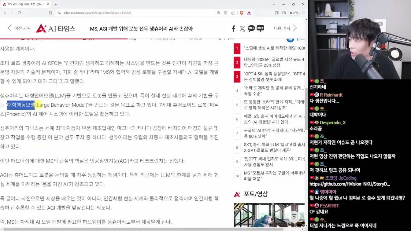Click chat message '다 생선입니다...'
The width and height of the screenshot is (411, 231).
pos(324,101)
